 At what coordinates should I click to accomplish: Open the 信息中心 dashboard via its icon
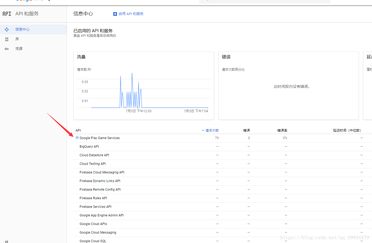coord(7,30)
